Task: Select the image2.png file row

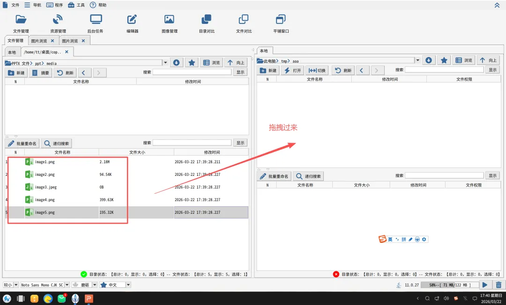Action: [x=126, y=174]
